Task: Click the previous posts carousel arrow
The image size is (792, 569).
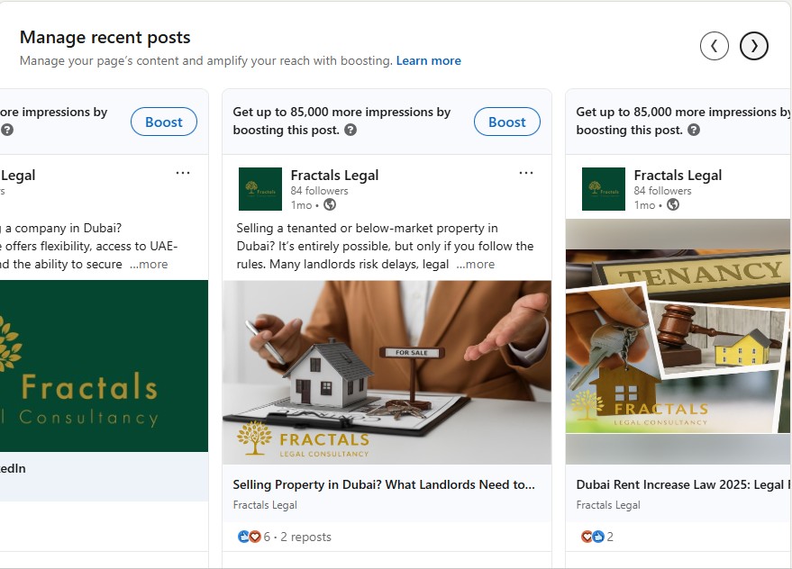Action: click(x=714, y=45)
